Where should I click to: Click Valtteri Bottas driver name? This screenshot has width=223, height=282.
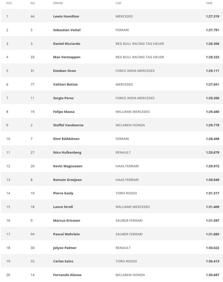(65, 85)
